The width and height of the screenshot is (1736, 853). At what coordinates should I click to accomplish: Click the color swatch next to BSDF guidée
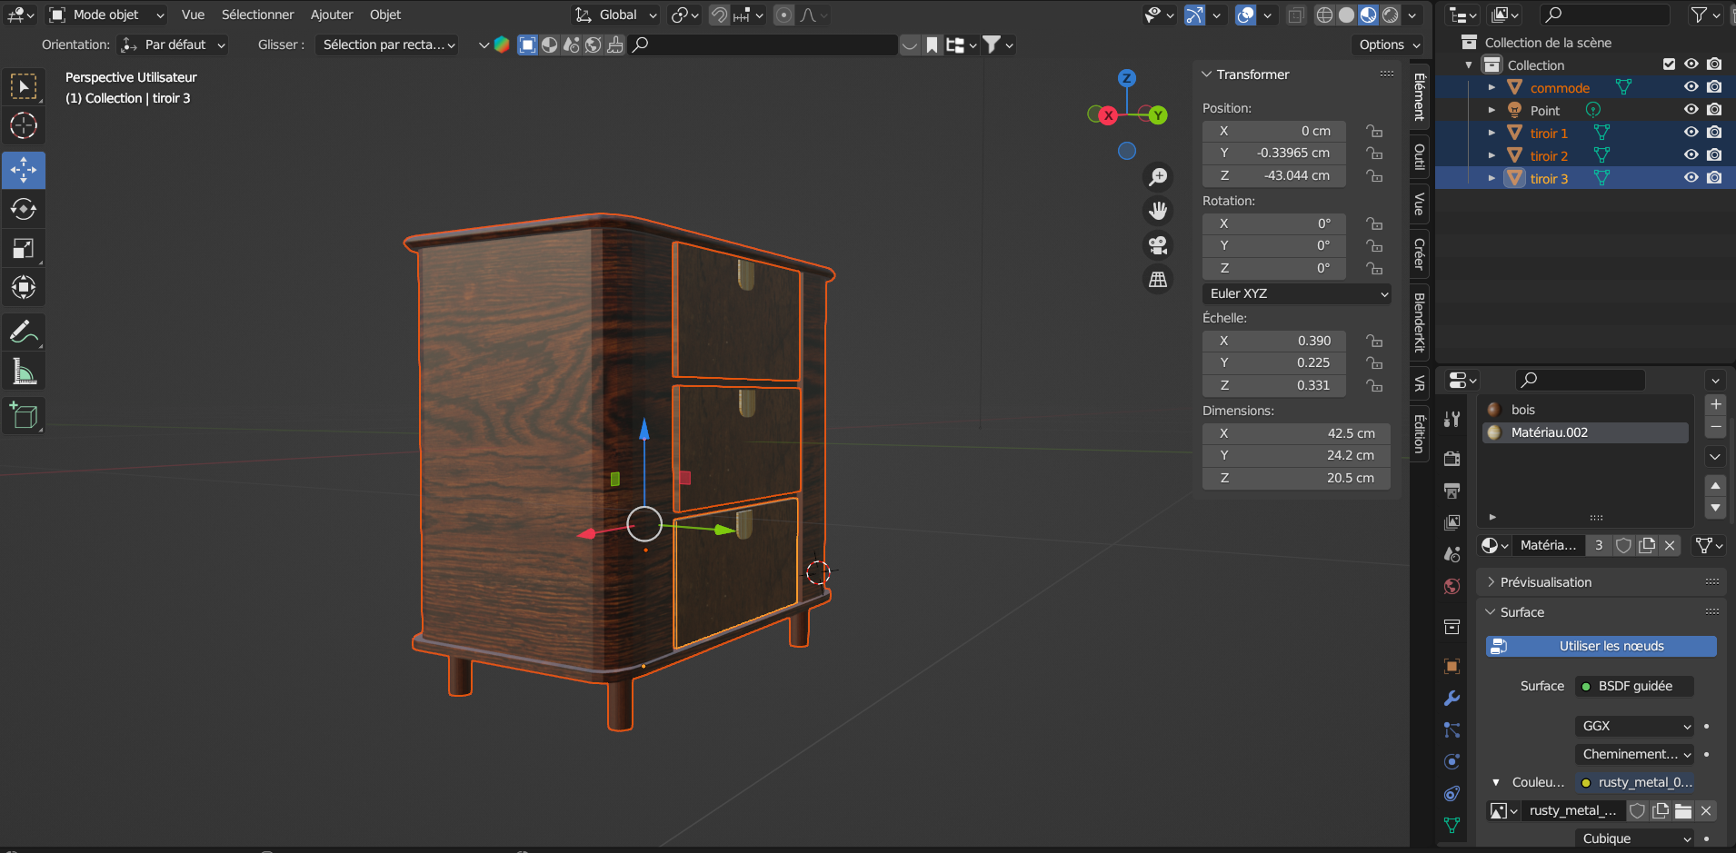[1585, 686]
